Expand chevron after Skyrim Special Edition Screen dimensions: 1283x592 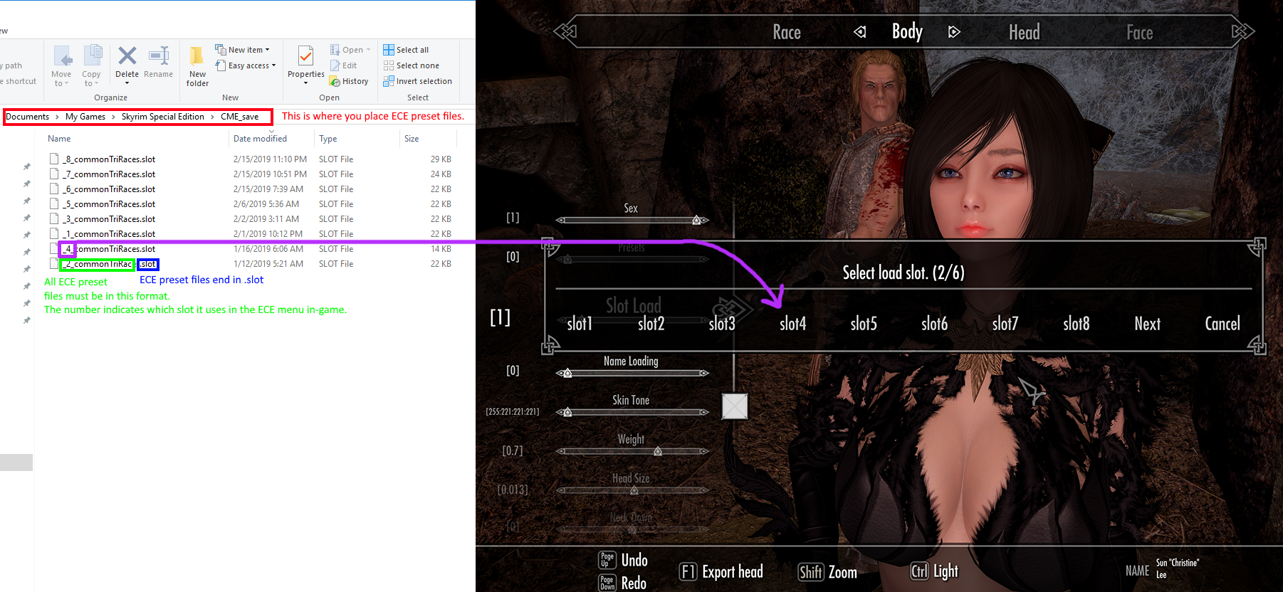(x=212, y=117)
